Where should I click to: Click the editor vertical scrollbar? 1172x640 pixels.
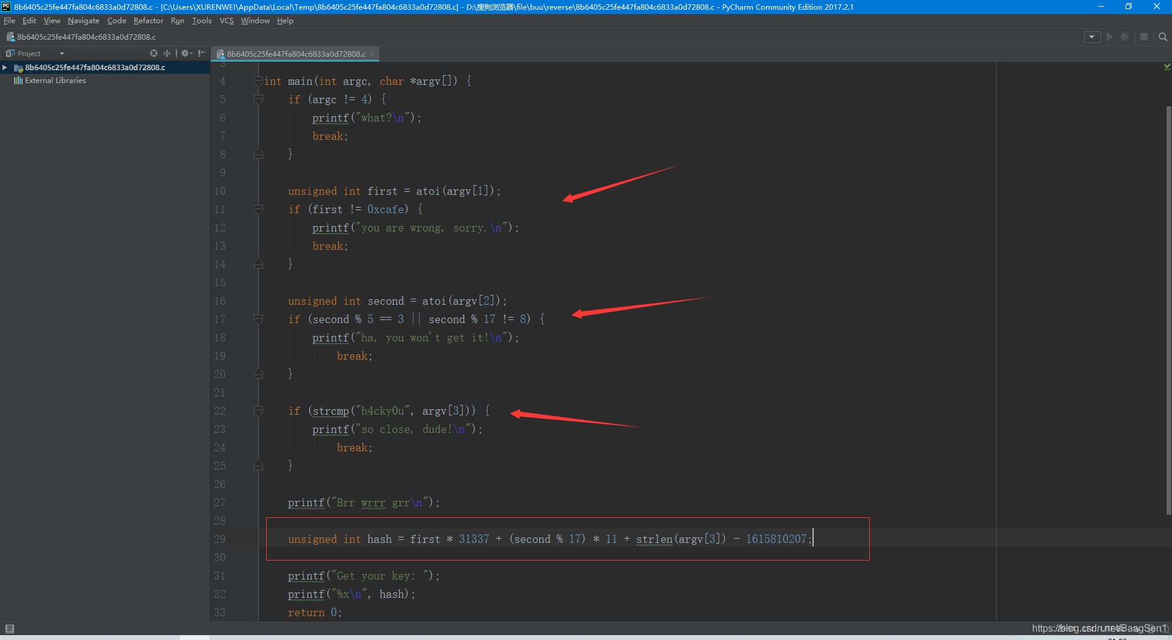point(1168,310)
